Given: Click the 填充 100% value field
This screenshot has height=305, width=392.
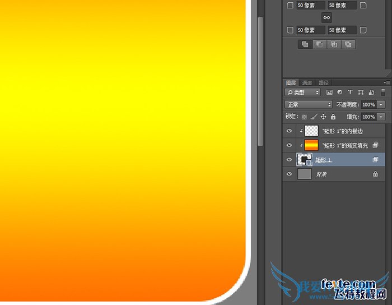Looking at the screenshot, I should coord(369,117).
